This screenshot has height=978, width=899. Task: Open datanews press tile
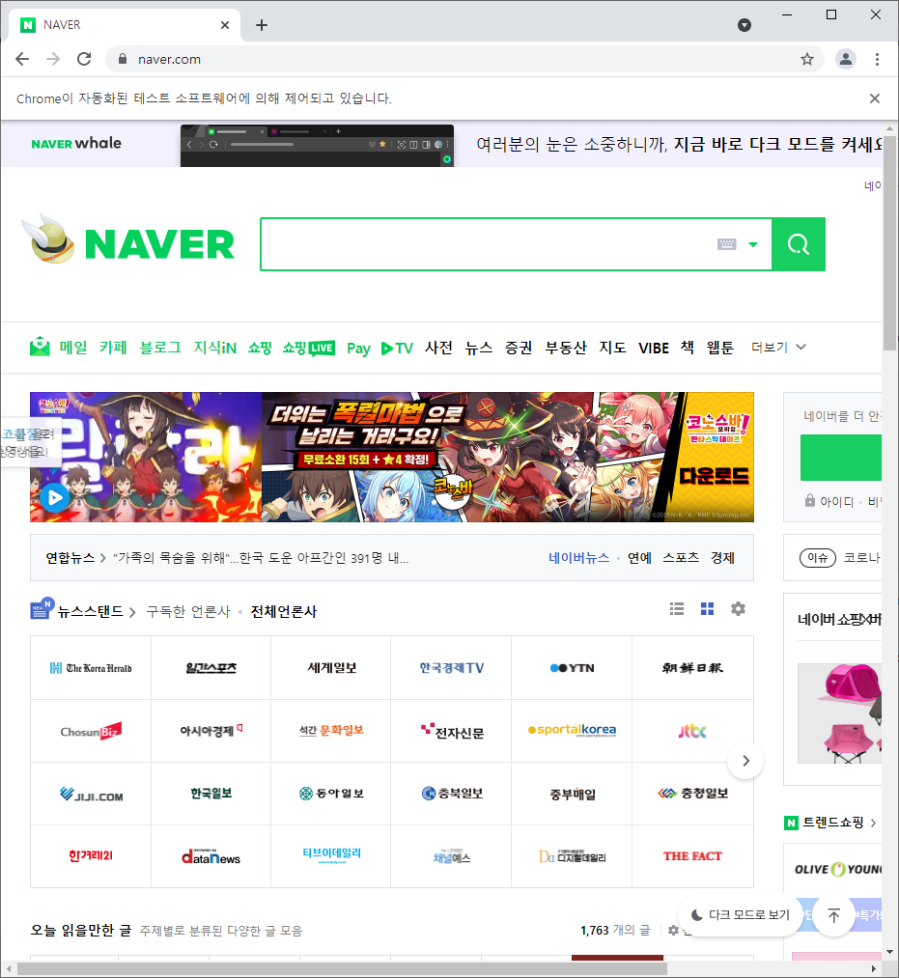pyautogui.click(x=211, y=856)
